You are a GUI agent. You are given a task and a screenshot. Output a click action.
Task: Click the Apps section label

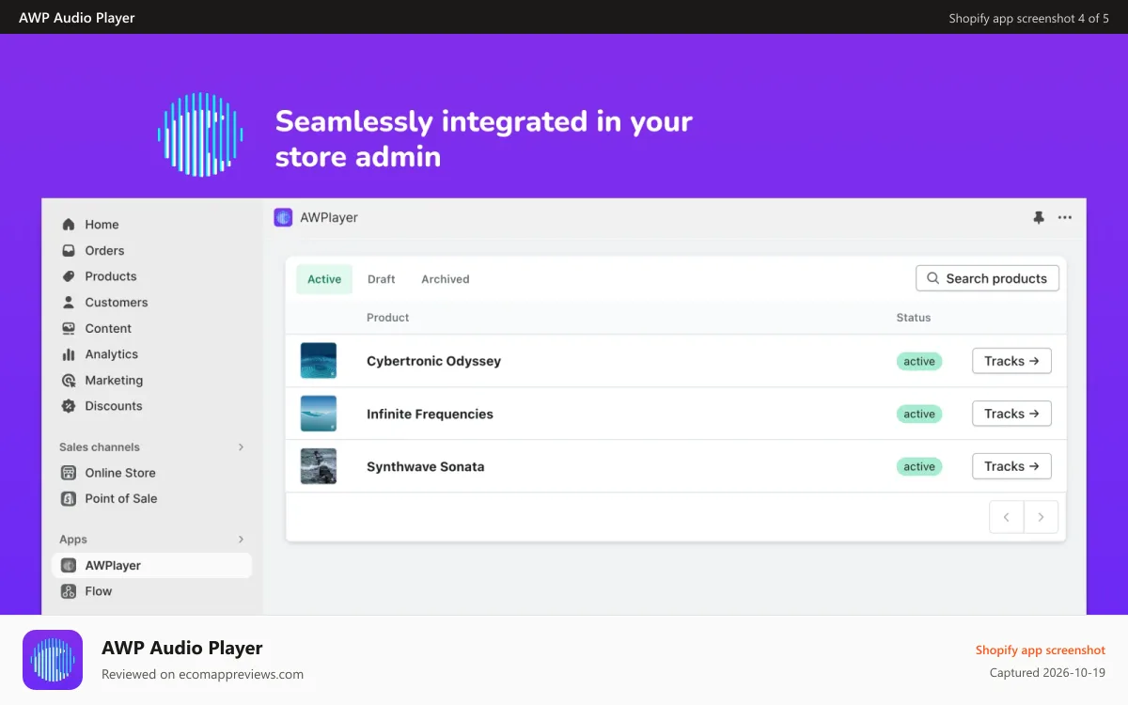click(x=73, y=540)
